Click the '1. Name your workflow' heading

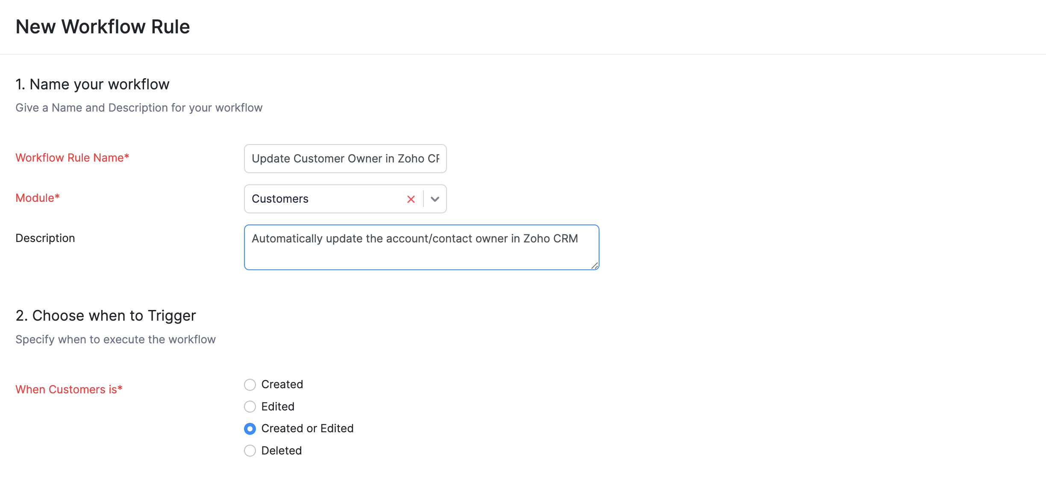click(92, 84)
